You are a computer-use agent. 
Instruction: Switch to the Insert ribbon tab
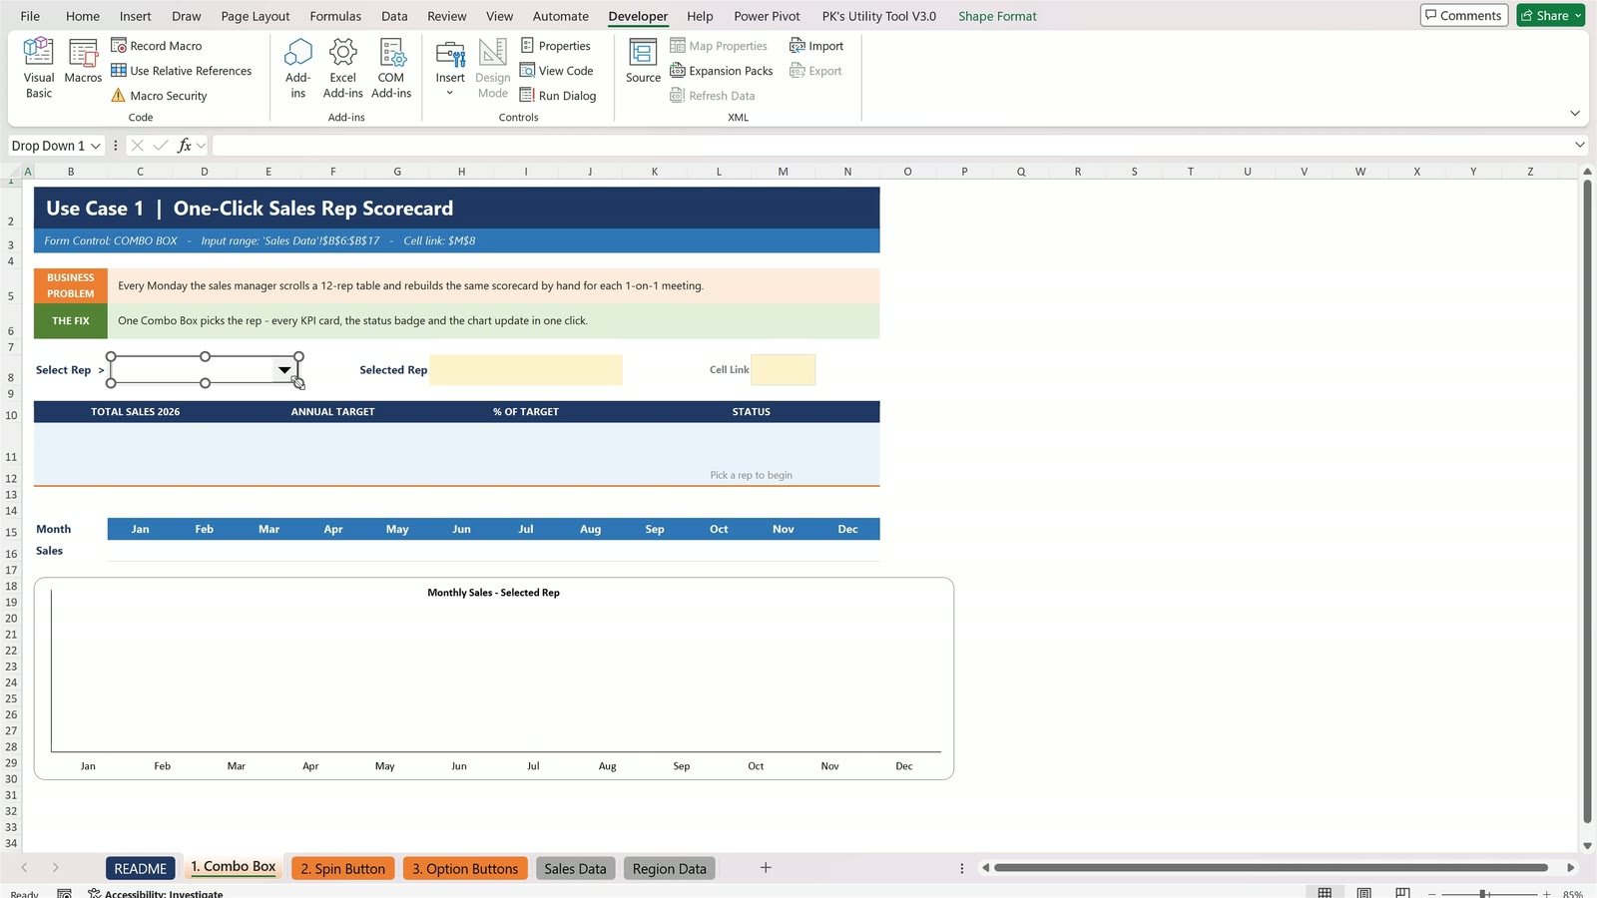tap(136, 16)
